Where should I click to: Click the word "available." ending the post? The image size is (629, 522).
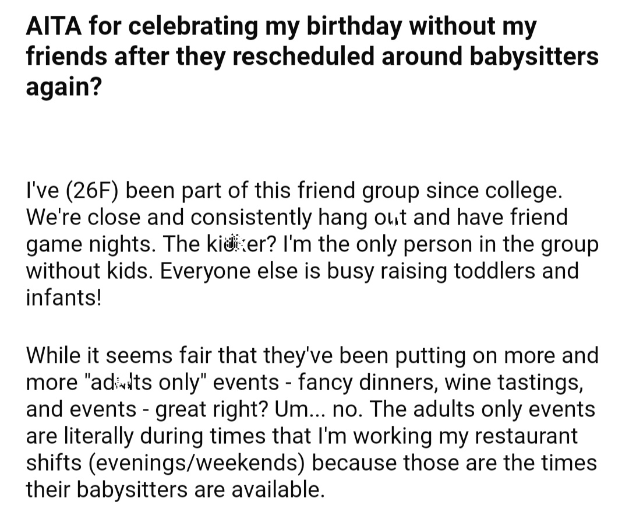click(x=278, y=490)
